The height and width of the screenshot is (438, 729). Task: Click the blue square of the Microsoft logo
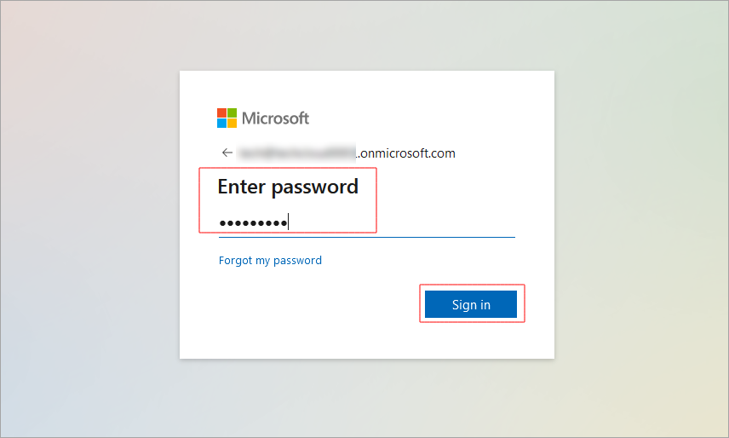tap(221, 124)
